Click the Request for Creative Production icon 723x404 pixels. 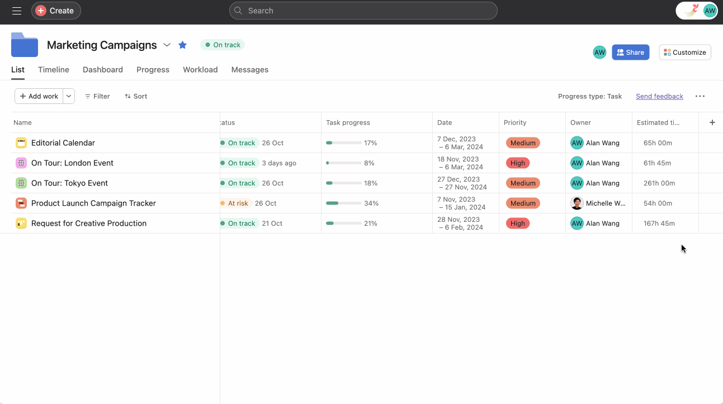21,224
